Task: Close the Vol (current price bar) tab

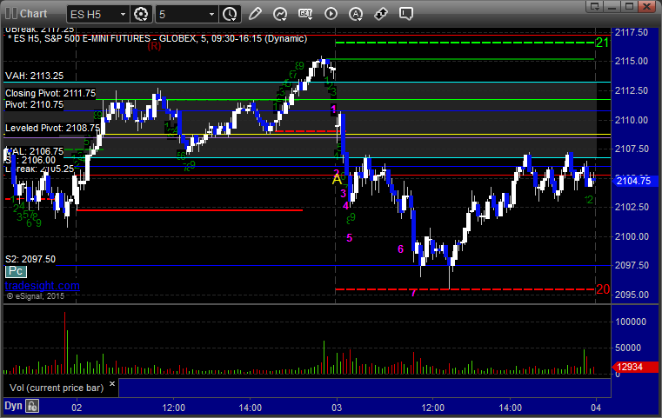Action: pyautogui.click(x=112, y=384)
